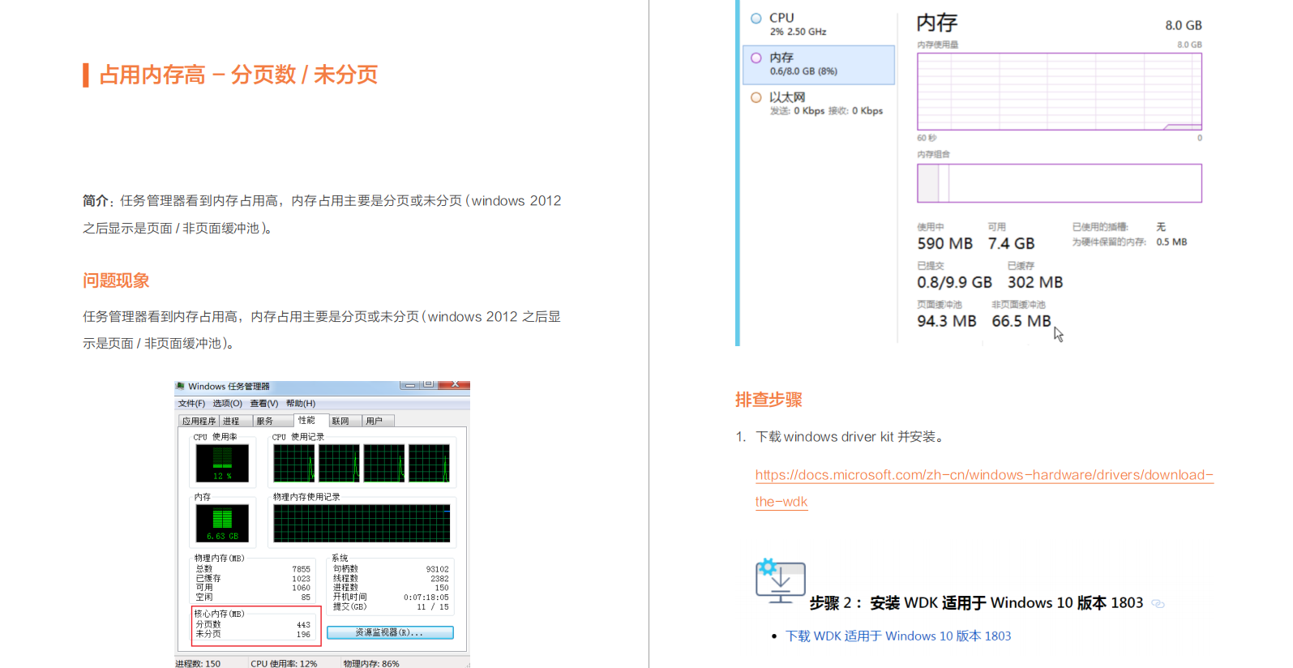Screen dimensions: 1293x668
Task: Select the 内存 circle icon in performance sidebar
Action: click(x=756, y=58)
